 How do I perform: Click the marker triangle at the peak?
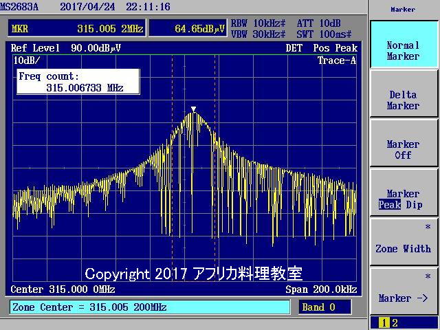coord(193,109)
